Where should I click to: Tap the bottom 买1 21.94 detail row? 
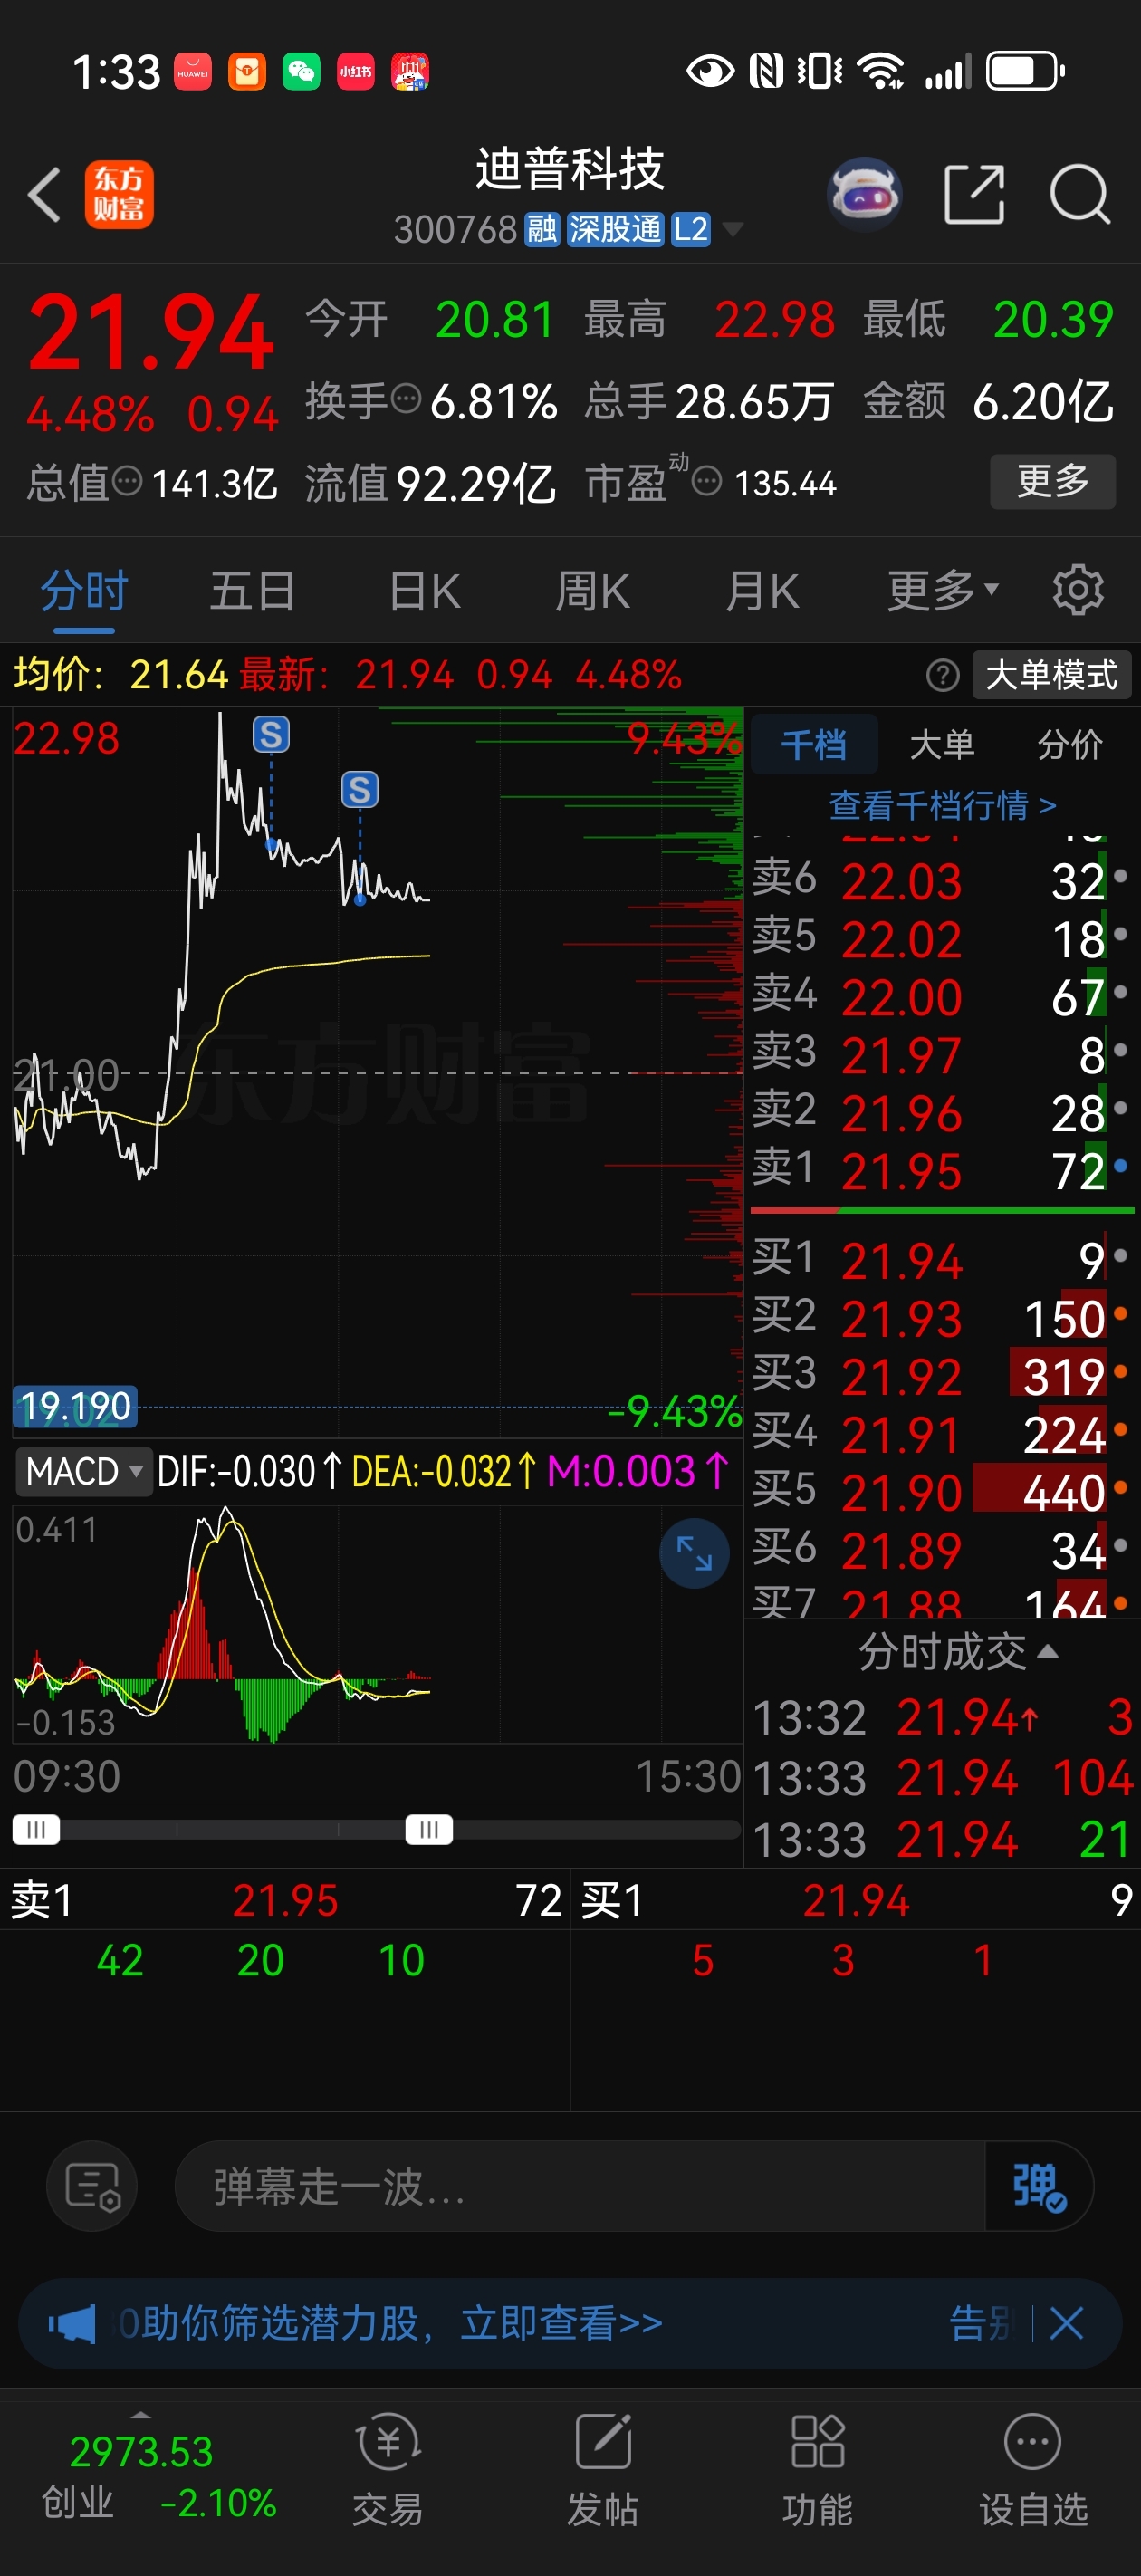coord(856,1900)
